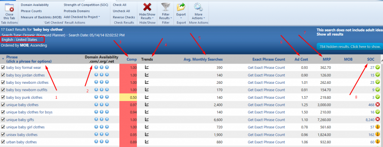383x147 pixels.
Task: Uncheck the unisex baby clothes checkbox
Action: [x=3, y=135]
